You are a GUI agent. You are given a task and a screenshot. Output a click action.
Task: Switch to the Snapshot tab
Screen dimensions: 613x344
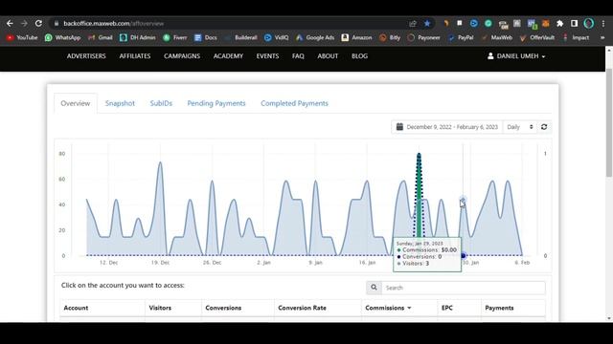[120, 103]
